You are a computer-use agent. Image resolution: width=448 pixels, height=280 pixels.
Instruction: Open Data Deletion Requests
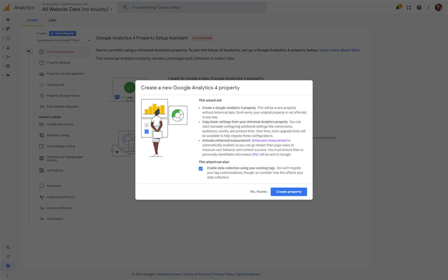point(62,107)
